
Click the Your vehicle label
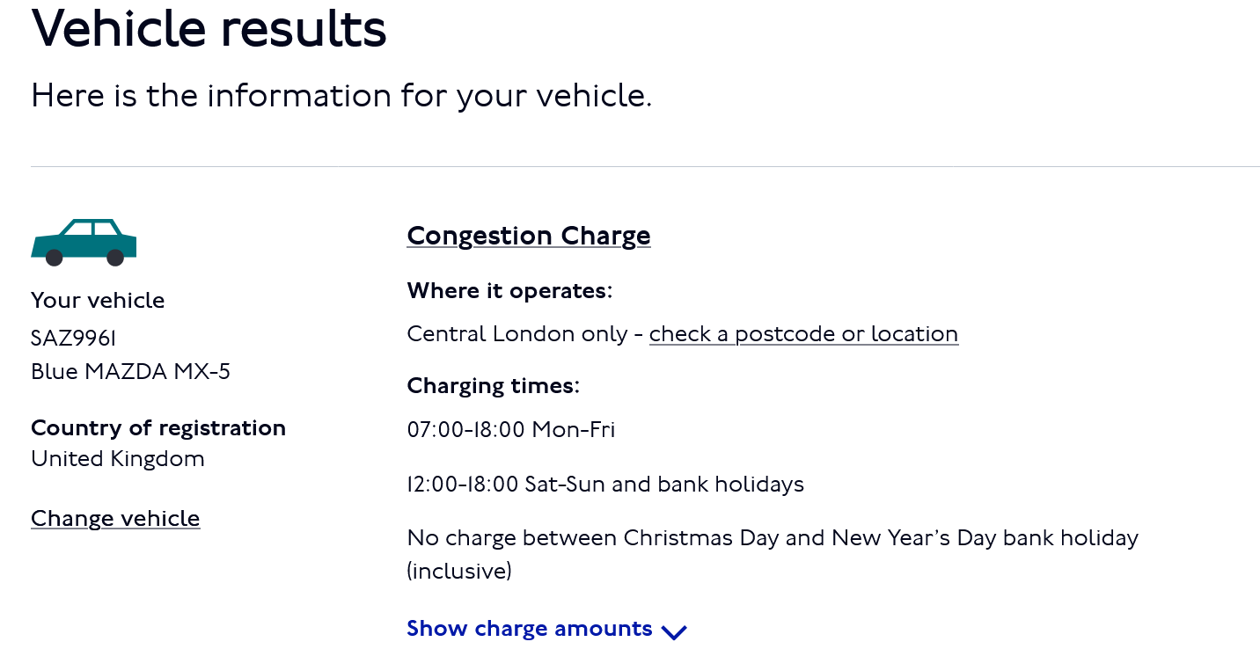tap(98, 301)
